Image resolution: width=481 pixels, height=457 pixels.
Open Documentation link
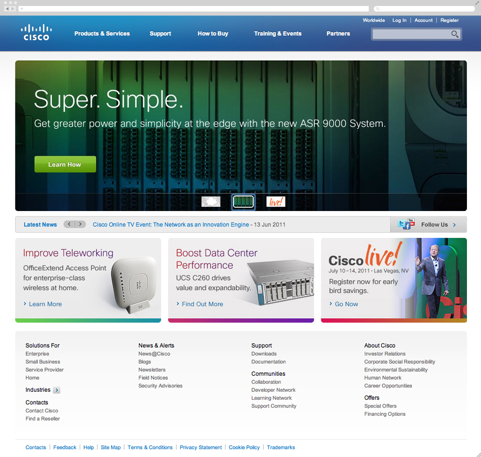point(269,362)
